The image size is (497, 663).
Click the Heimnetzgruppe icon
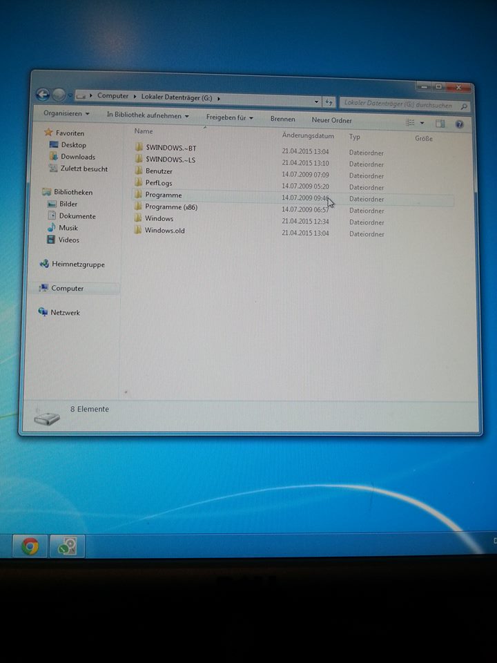click(44, 264)
